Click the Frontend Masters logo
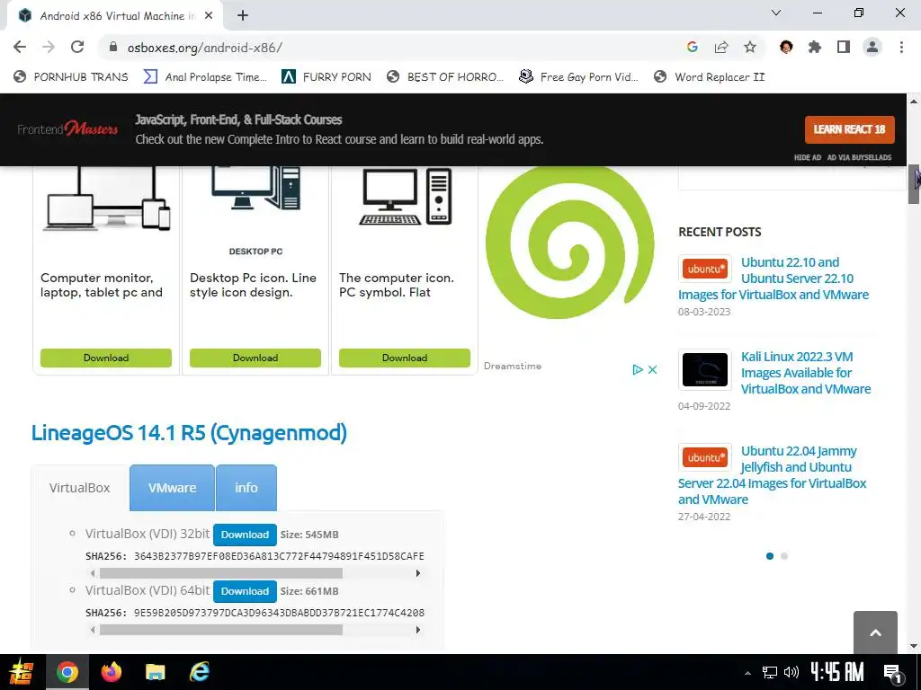The height and width of the screenshot is (690, 921). pos(67,128)
